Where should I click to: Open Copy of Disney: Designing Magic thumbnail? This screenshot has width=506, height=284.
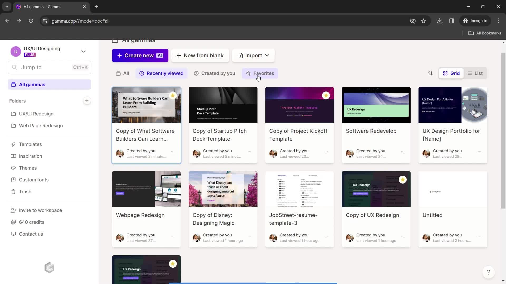(223, 189)
